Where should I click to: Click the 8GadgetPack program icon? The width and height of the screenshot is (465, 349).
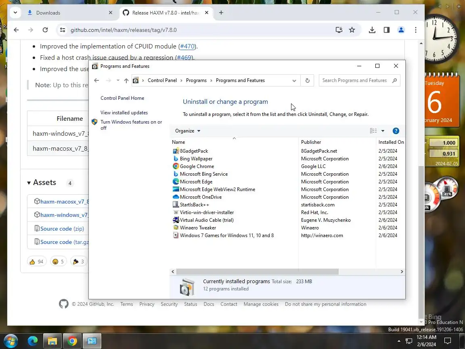[x=176, y=151]
